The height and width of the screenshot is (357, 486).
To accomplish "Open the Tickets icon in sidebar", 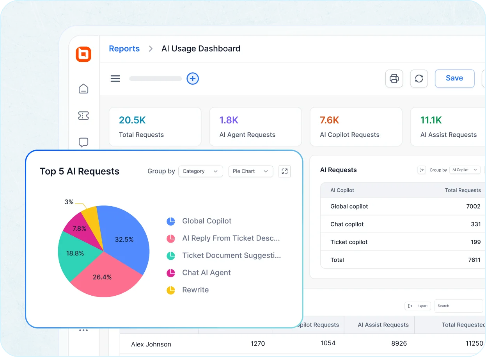I will tap(83, 116).
